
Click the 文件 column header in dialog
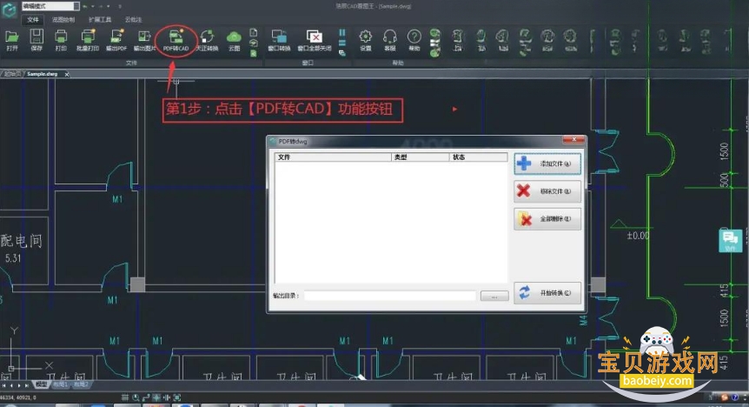(333, 157)
